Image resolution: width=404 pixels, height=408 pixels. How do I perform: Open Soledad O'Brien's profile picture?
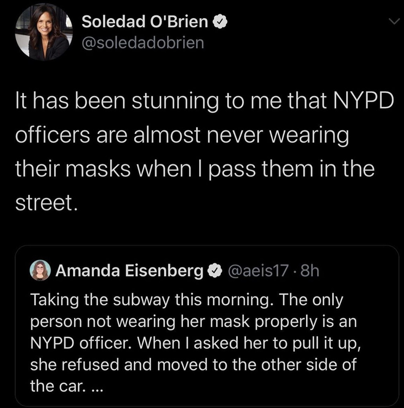click(43, 33)
